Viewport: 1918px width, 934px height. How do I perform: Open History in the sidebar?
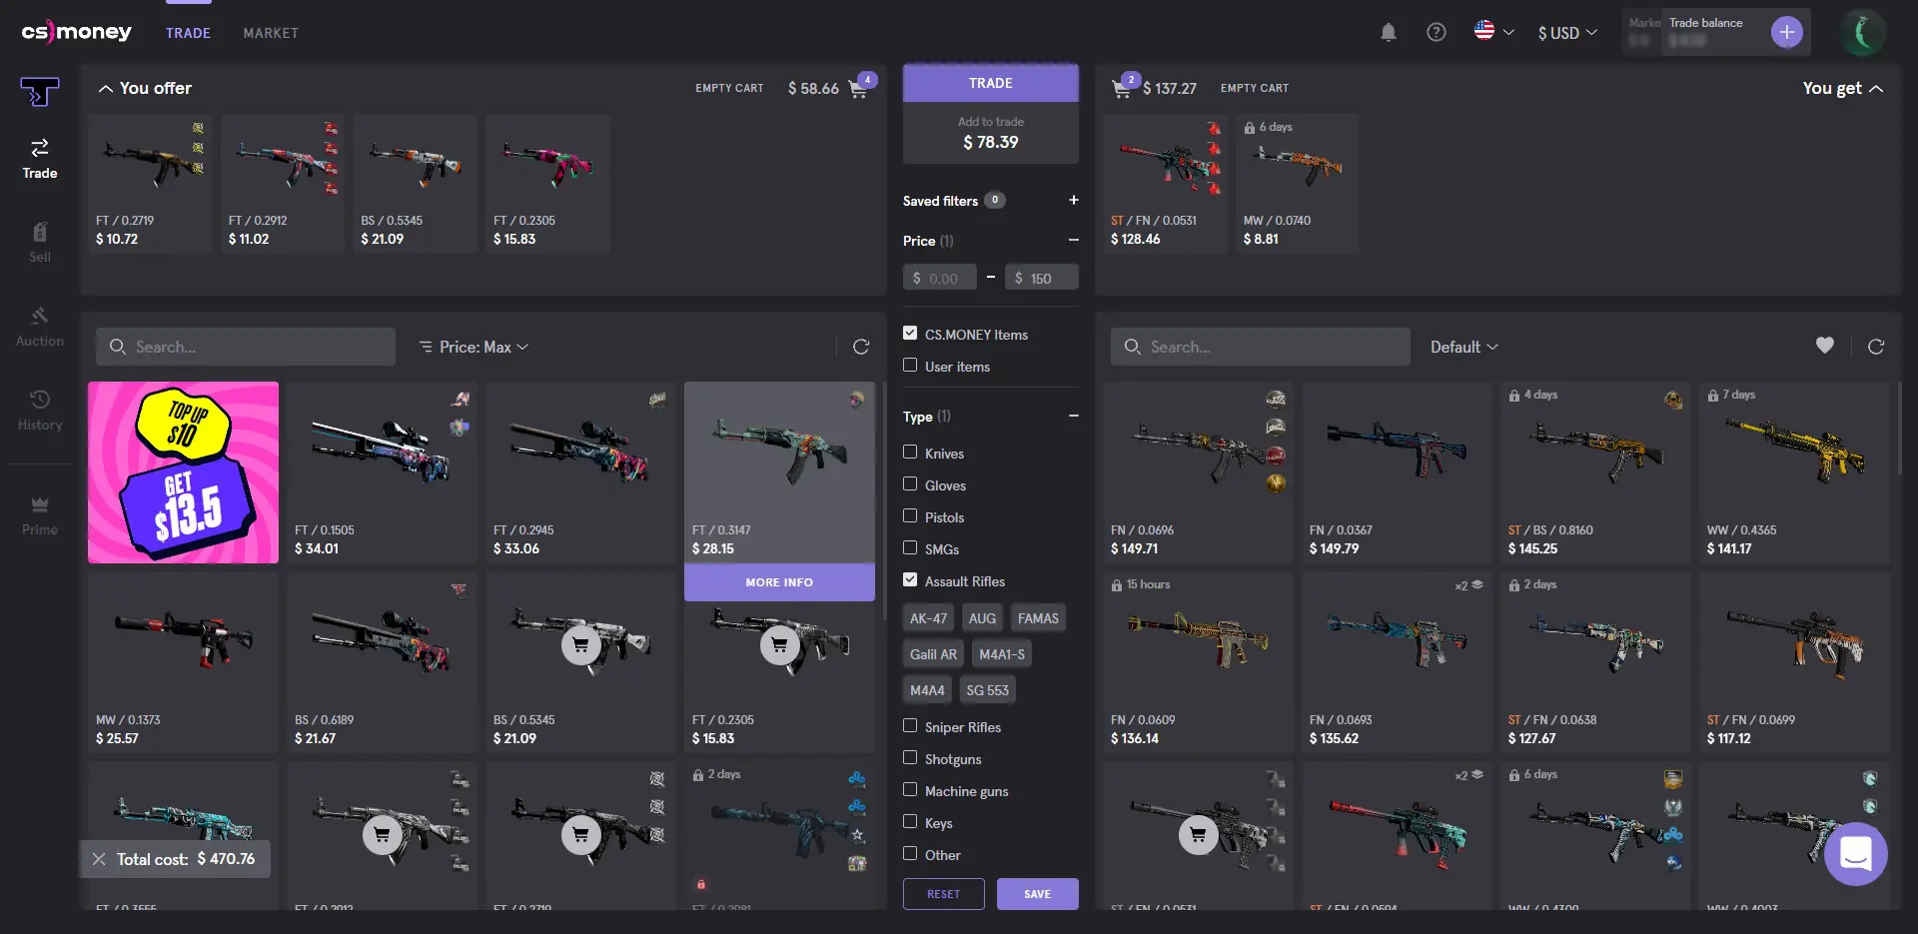40,411
